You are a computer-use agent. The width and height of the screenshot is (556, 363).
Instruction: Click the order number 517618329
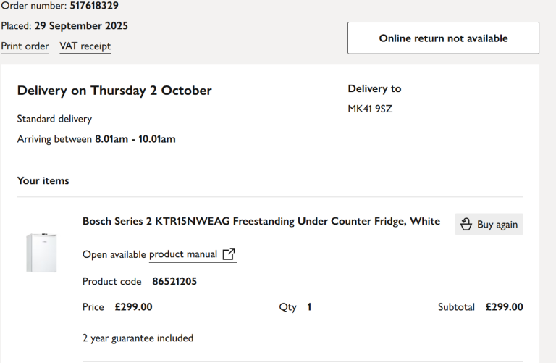pyautogui.click(x=94, y=6)
